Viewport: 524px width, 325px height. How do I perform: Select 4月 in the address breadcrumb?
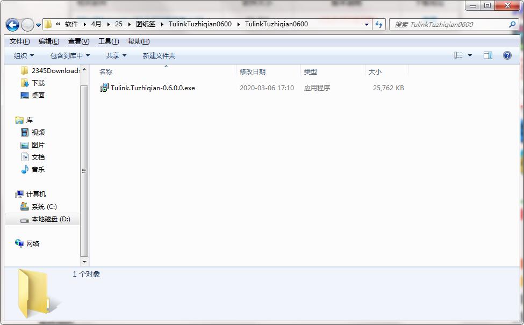[96, 24]
